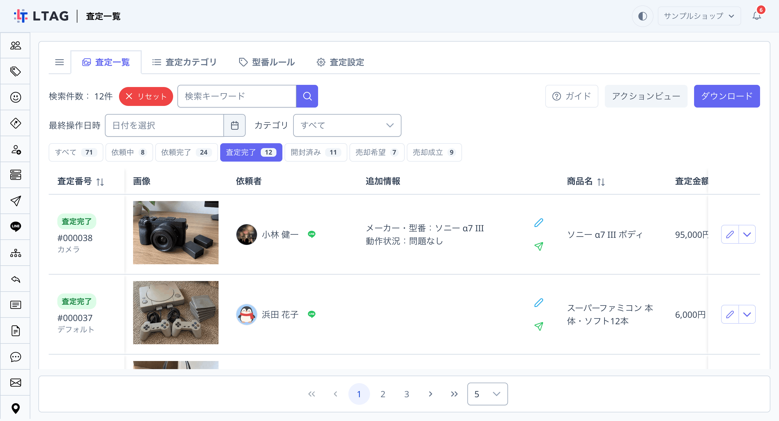Open the カテゴリ すべて dropdown
Viewport: 779px width, 421px height.
tap(347, 125)
